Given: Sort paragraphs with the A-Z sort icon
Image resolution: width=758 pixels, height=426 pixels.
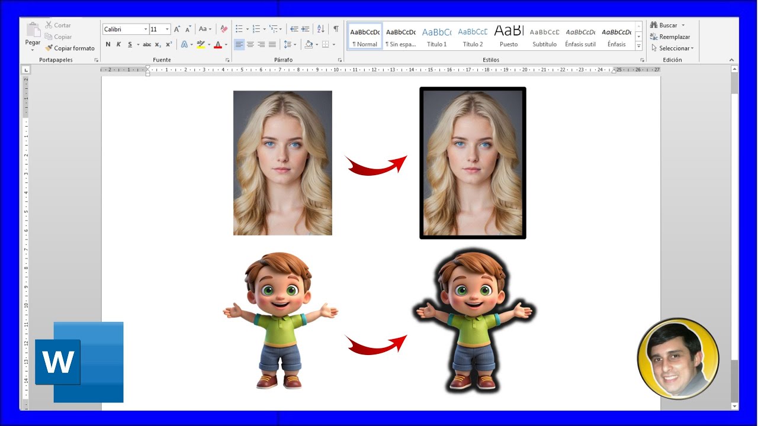Looking at the screenshot, I should coord(320,29).
